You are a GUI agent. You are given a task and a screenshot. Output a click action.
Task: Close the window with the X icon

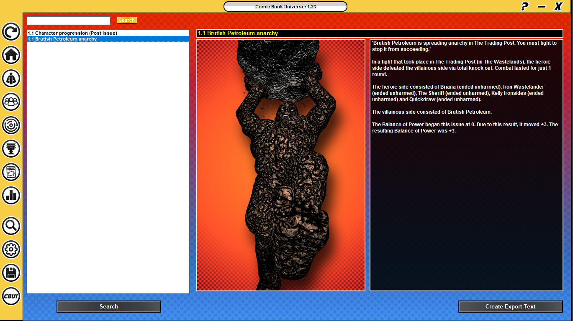pos(558,6)
